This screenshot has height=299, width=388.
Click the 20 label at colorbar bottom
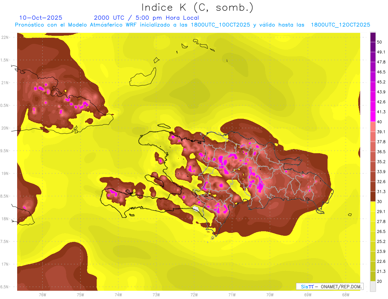pyautogui.click(x=380, y=281)
